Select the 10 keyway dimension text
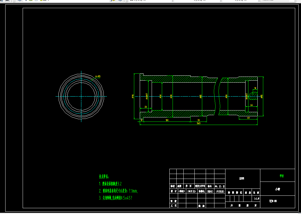This screenshot has height=214, width=301. 255,88
